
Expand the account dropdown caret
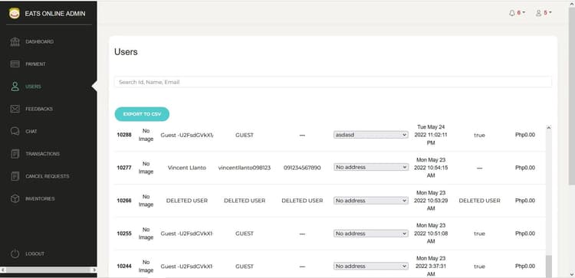[x=550, y=13]
